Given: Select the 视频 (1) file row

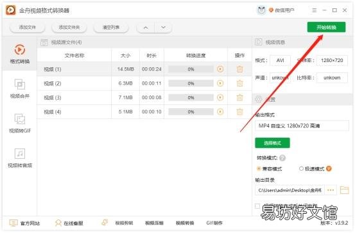Looking at the screenshot, I should tap(144, 69).
